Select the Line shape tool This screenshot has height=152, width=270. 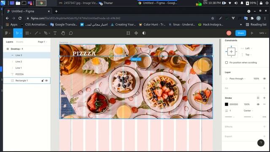click(x=36, y=33)
